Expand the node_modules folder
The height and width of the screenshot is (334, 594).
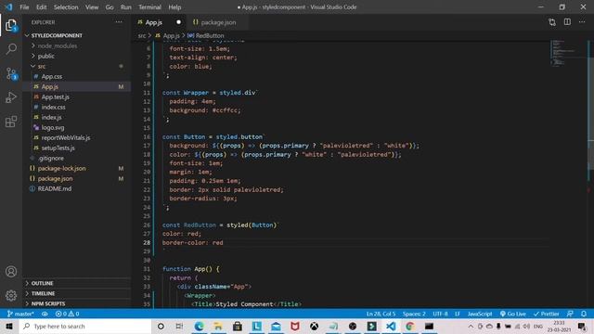click(x=58, y=45)
